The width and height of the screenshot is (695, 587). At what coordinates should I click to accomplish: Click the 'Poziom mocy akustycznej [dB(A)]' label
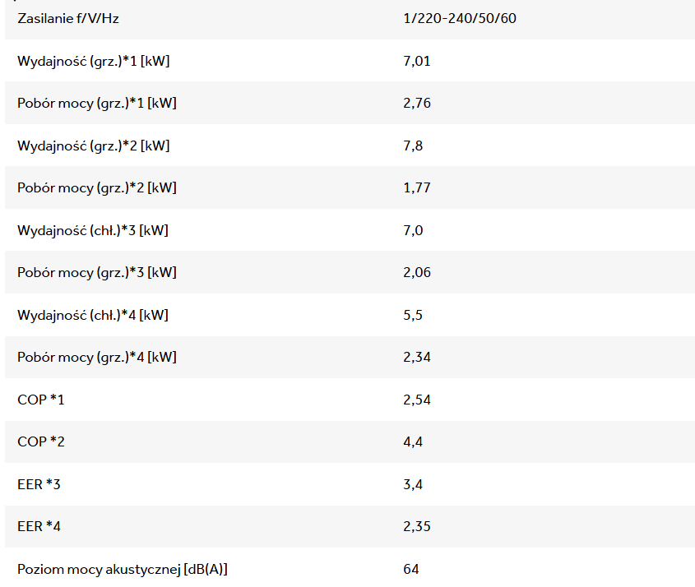click(x=123, y=569)
